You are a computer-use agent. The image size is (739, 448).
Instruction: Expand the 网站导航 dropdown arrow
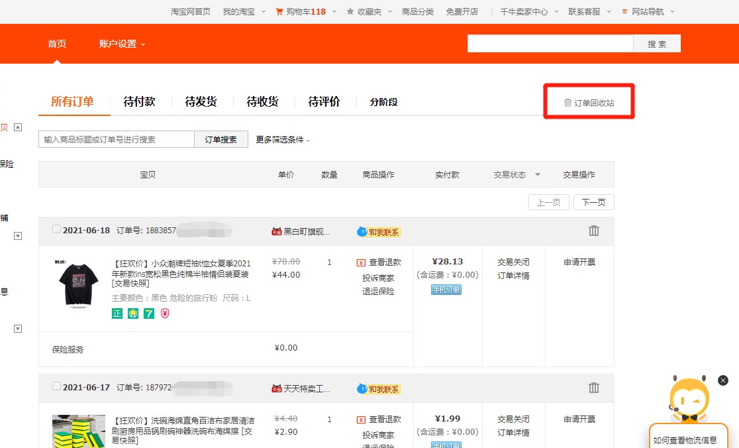click(x=672, y=11)
